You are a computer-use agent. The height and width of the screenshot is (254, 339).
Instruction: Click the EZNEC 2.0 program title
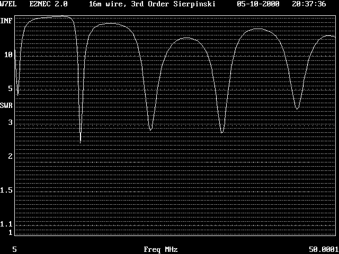click(x=48, y=4)
